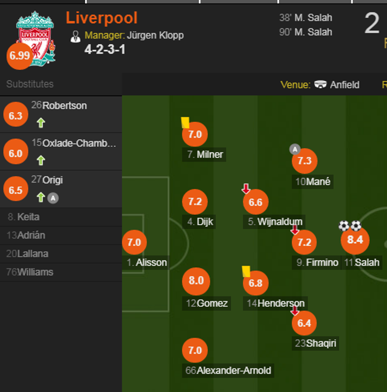
Task: Select Salah's 8.4 rating circle
Action: tap(355, 240)
